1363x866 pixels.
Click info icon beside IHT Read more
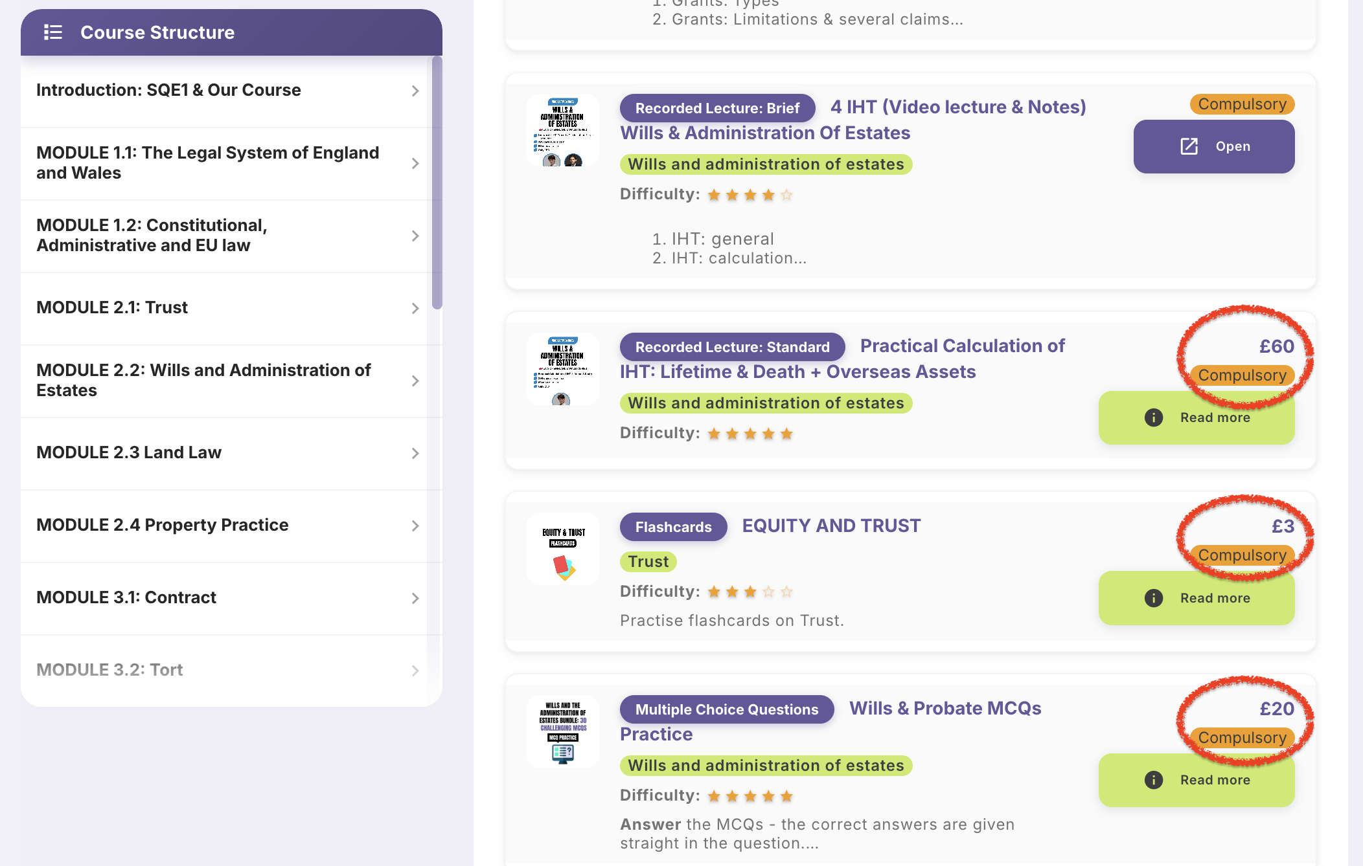1153,417
